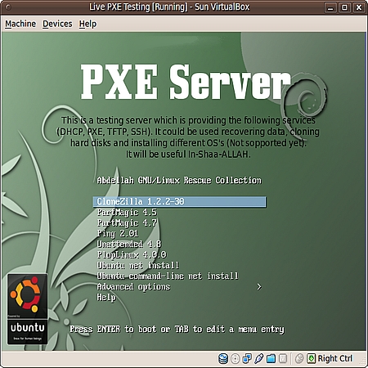Screen dimensions: 368x368
Task: Open the Machine menu
Action: [20, 24]
